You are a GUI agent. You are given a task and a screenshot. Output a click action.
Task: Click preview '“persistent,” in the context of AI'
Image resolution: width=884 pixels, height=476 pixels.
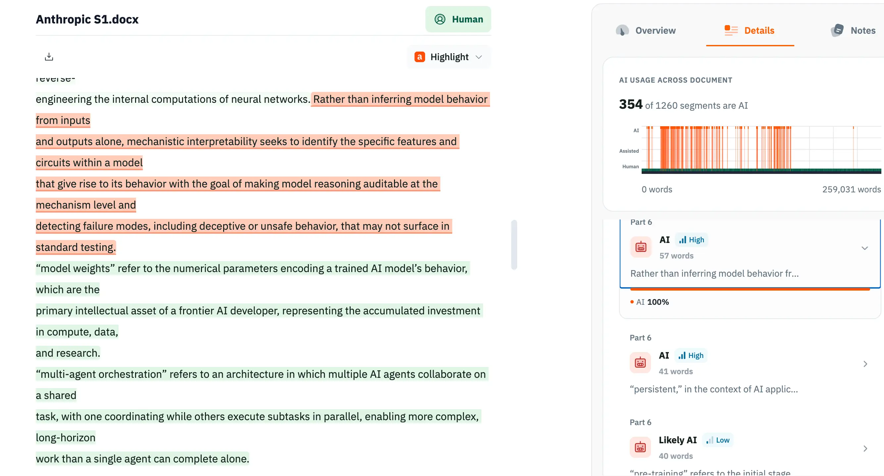(x=713, y=389)
